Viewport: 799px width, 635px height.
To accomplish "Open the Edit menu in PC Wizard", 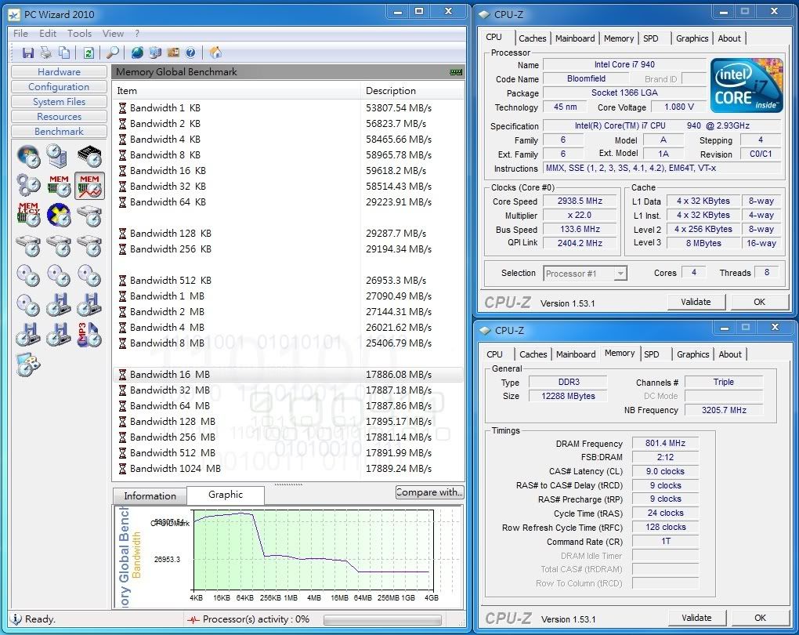I will 48,34.
